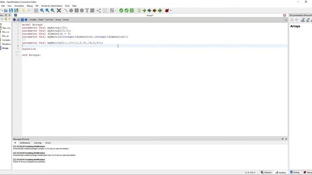Click the 'equation' keyword in the editor
Viewport: 312px width, 175px height.
[29, 49]
